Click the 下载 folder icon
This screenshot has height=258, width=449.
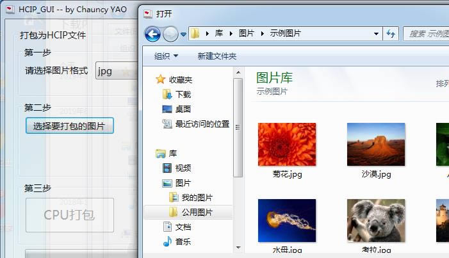coord(167,94)
